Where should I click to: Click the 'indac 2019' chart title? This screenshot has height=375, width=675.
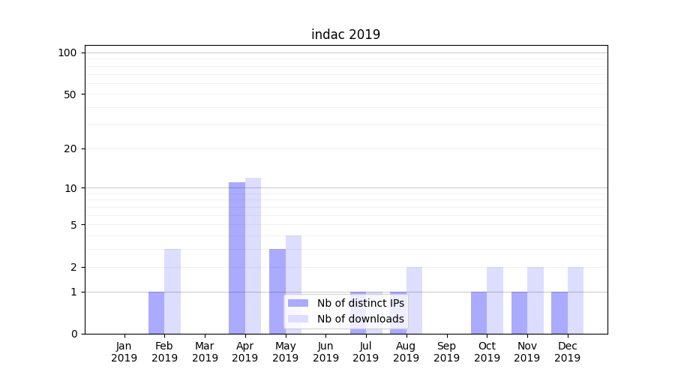[x=346, y=34]
